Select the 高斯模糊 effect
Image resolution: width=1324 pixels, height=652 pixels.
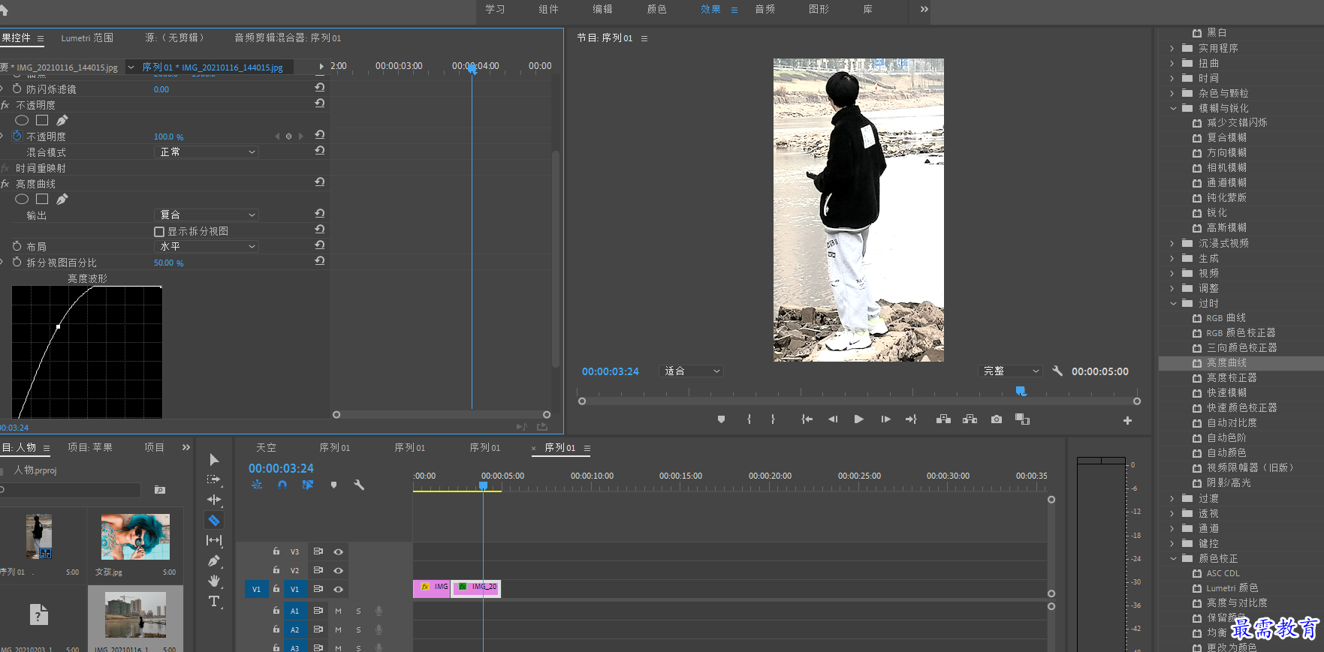(x=1226, y=227)
